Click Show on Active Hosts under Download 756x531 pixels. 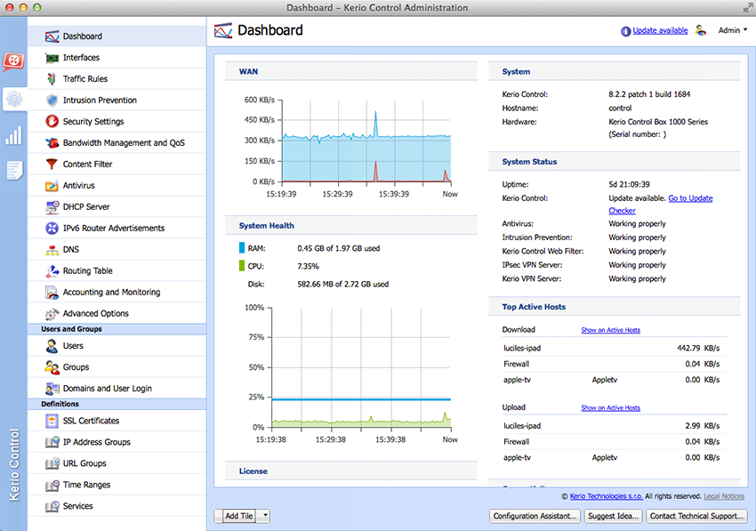610,330
